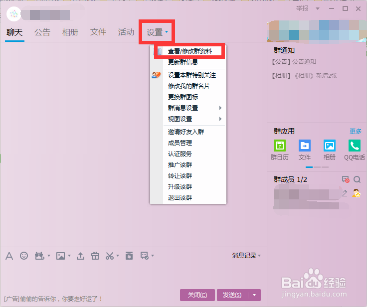The image size is (367, 307).
Task: Select 退出该群 menu item
Action: (180, 198)
